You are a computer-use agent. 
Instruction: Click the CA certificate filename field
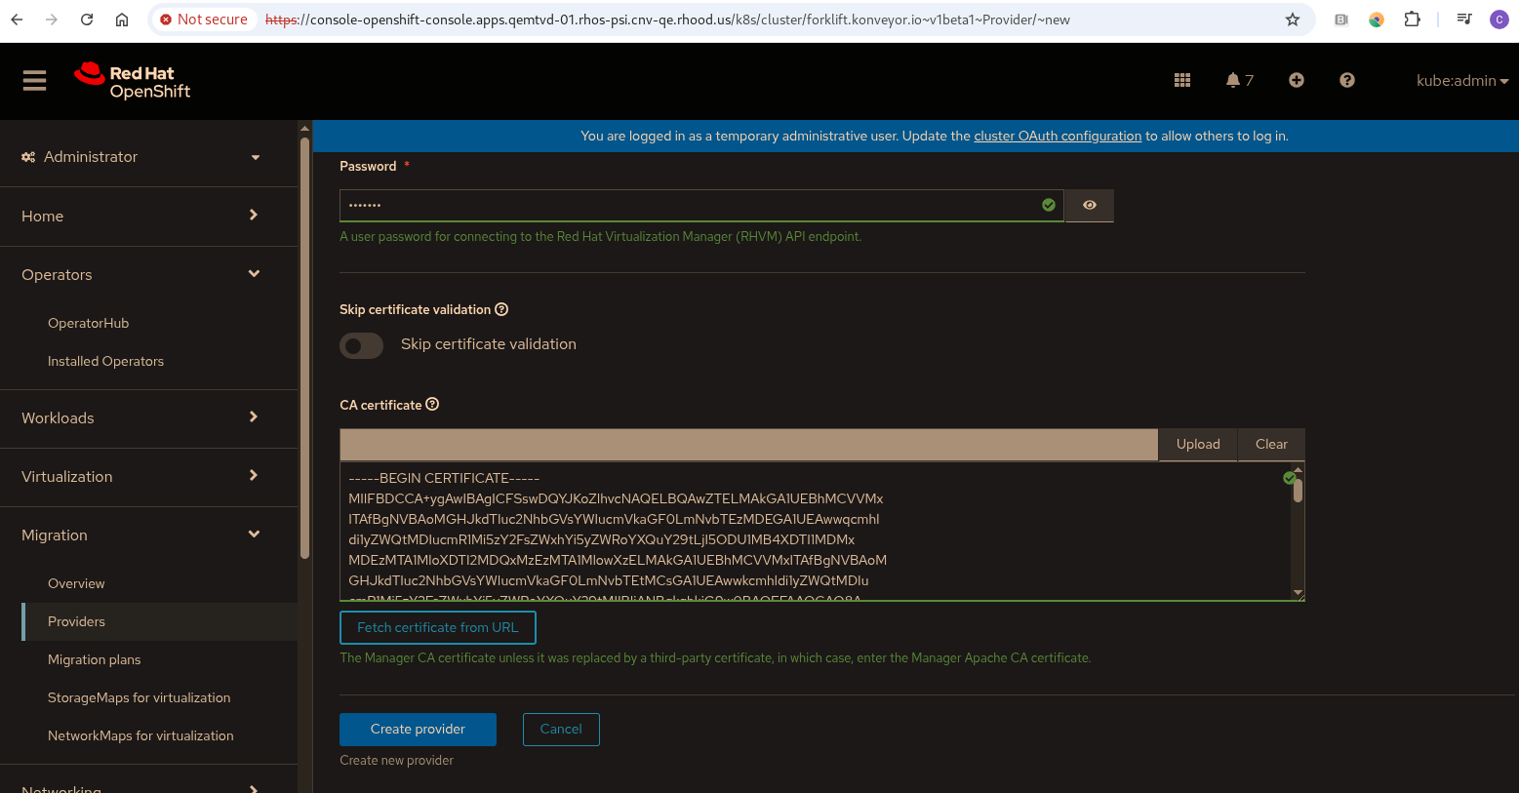[x=748, y=444]
